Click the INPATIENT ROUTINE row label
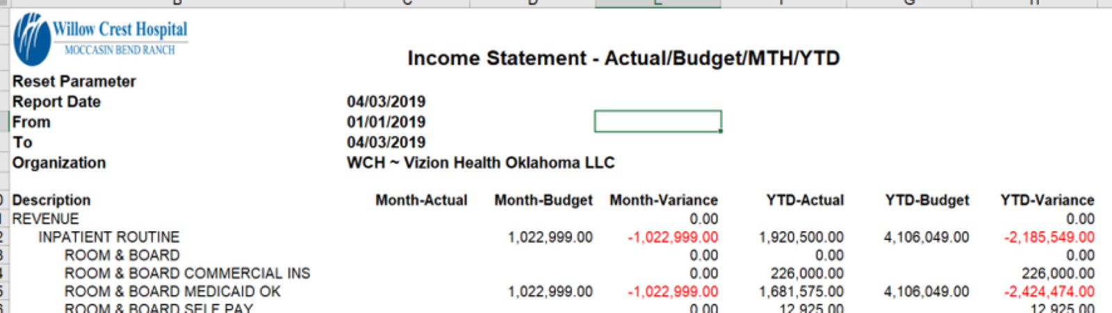The height and width of the screenshot is (313, 1112). point(109,237)
